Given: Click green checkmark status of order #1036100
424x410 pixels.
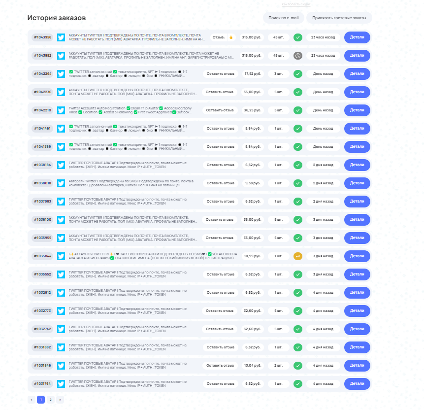Looking at the screenshot, I should (298, 220).
